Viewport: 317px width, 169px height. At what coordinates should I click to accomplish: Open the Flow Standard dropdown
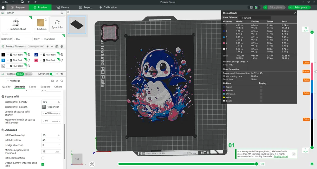click(x=51, y=39)
